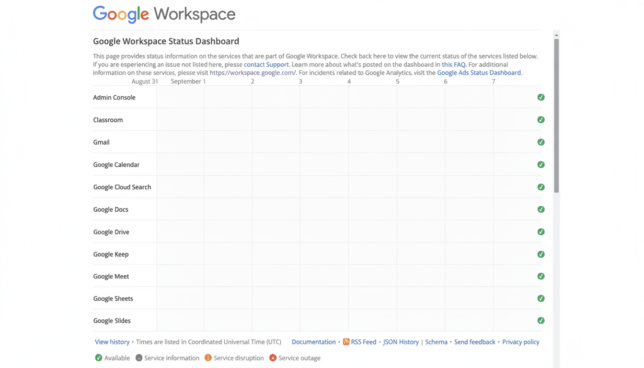Open the contact Support link
This screenshot has height=368, width=644.
(266, 64)
